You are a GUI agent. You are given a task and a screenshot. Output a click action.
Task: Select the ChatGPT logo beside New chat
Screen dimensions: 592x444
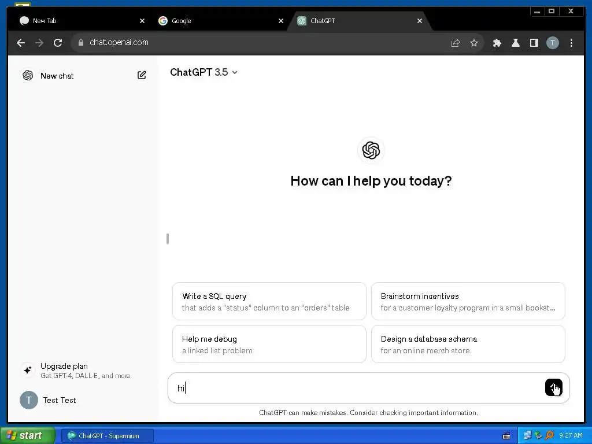(28, 75)
